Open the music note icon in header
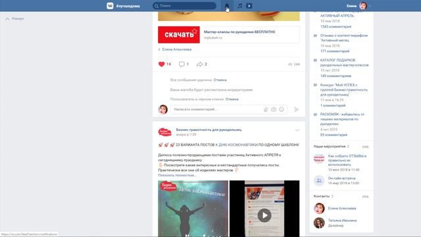 (239, 6)
